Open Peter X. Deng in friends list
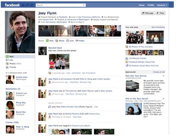 pos(22,127)
